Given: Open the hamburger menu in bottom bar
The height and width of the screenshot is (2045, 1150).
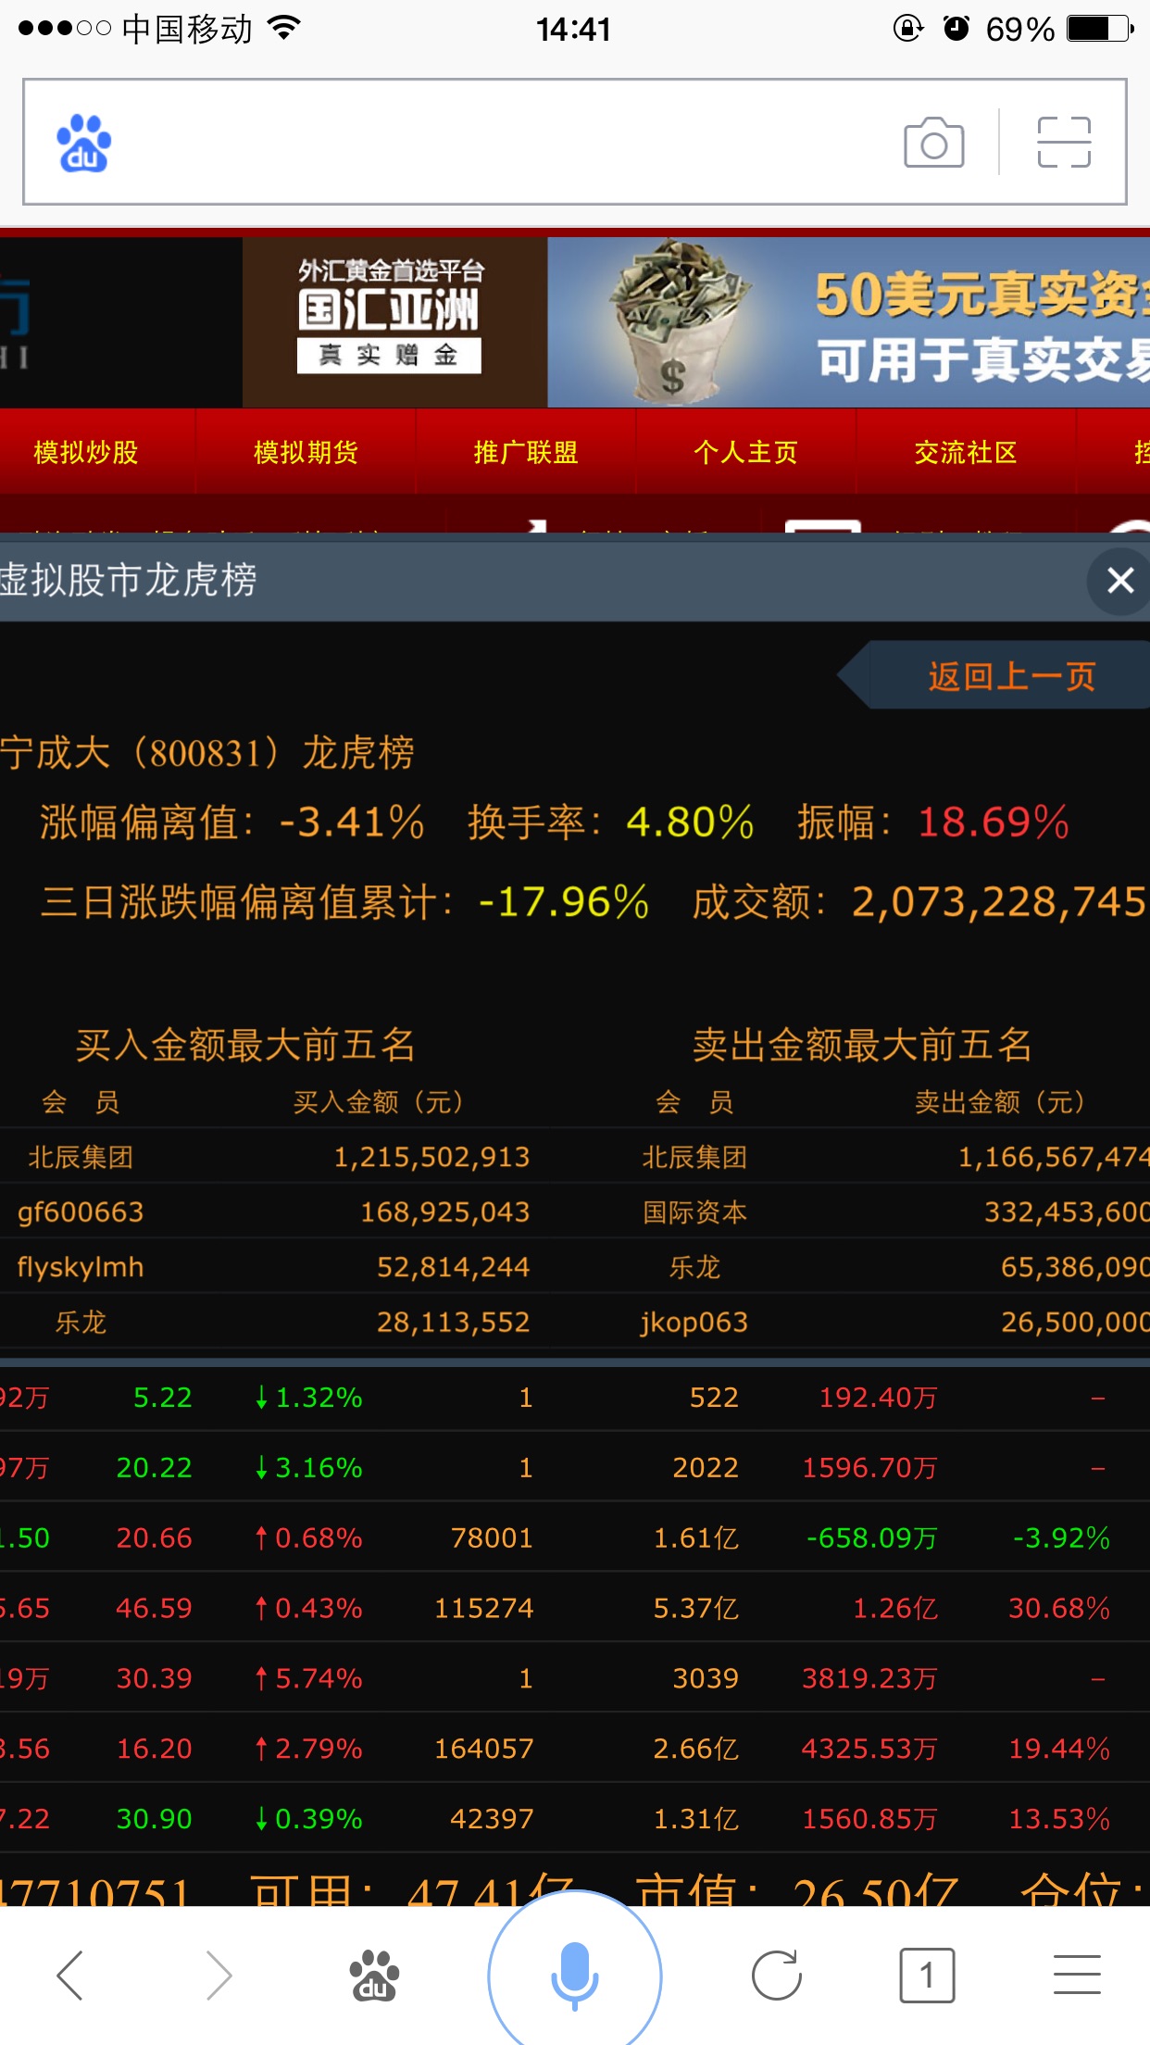Looking at the screenshot, I should click(1077, 1975).
